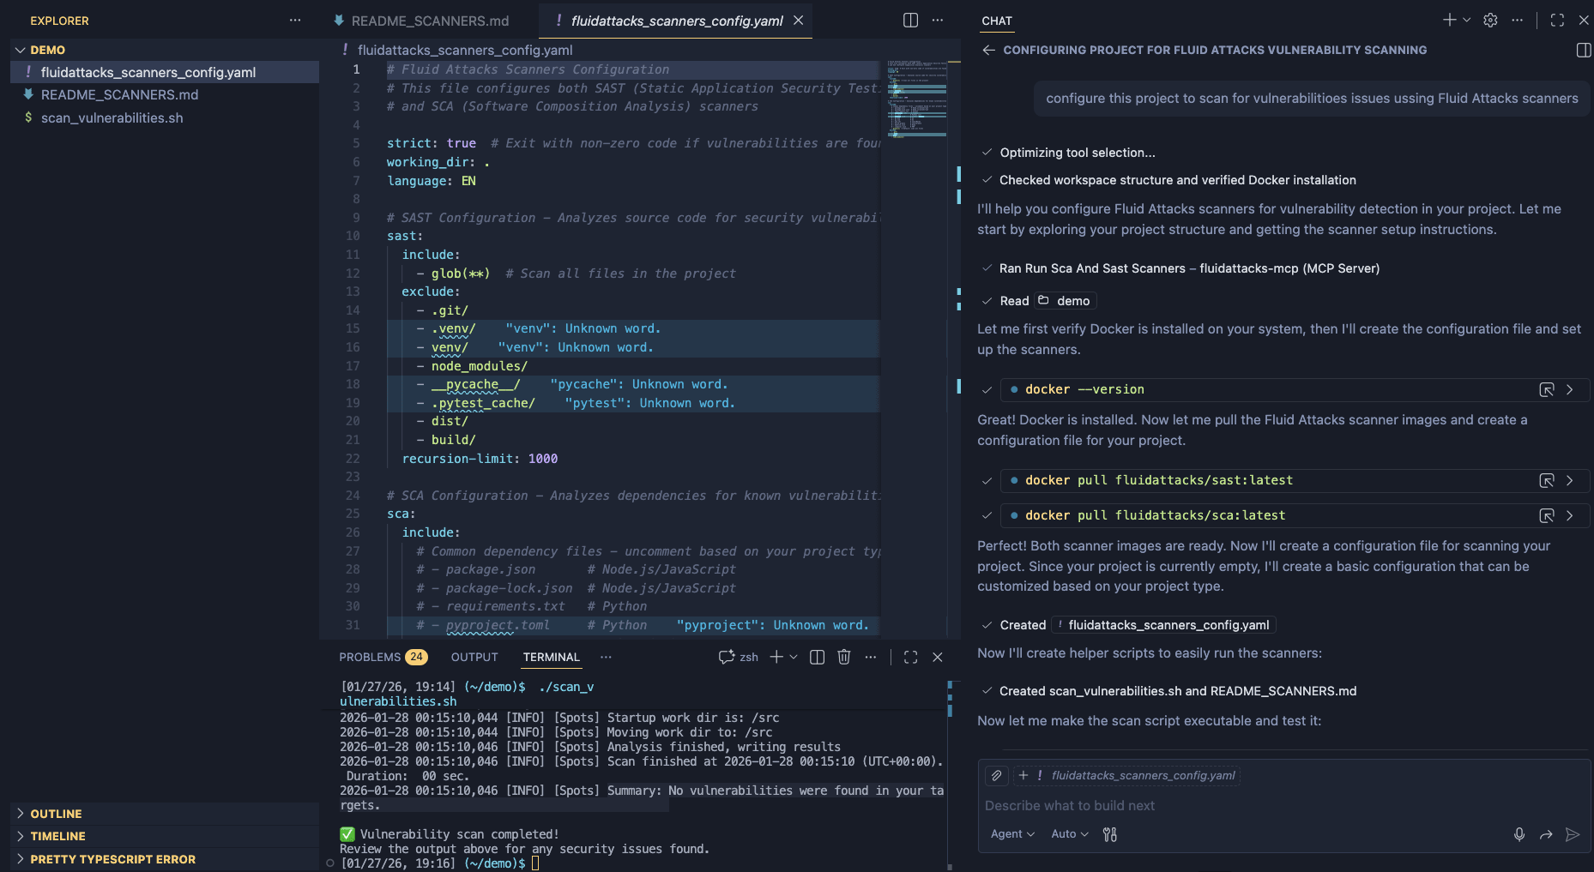This screenshot has width=1594, height=872.
Task: Split the terminal using the split icon
Action: click(816, 657)
